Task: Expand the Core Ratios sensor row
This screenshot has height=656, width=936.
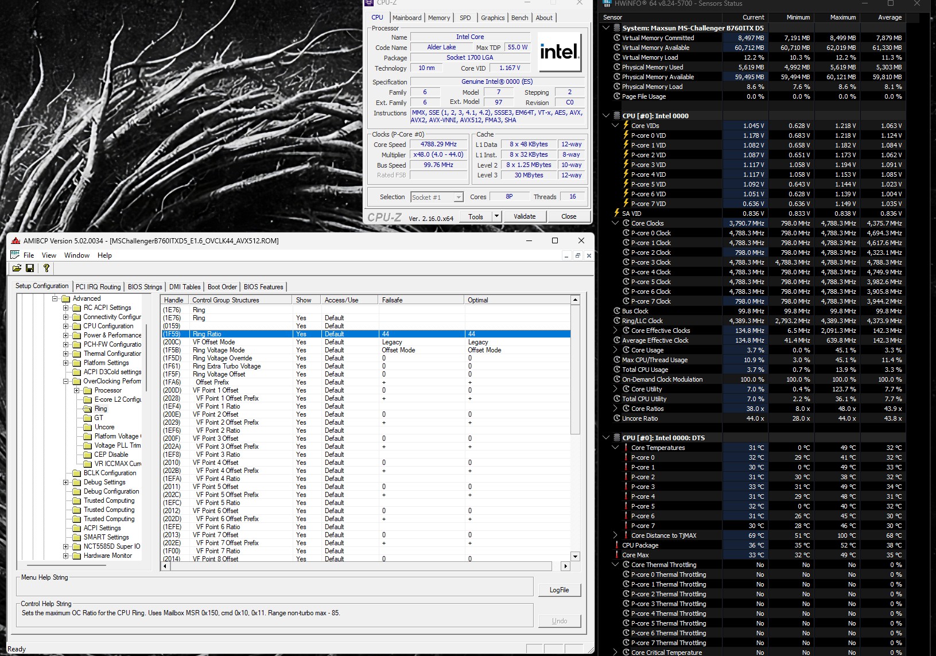Action: (616, 409)
